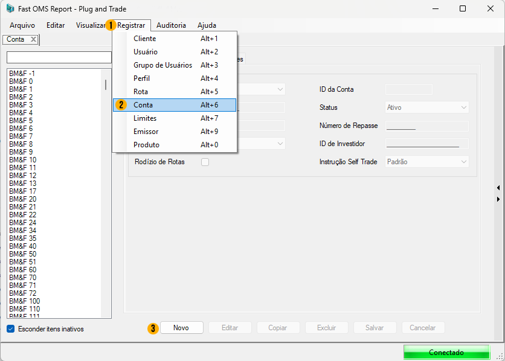This screenshot has height=361, width=505.
Task: Click the Excluir button
Action: click(x=327, y=328)
